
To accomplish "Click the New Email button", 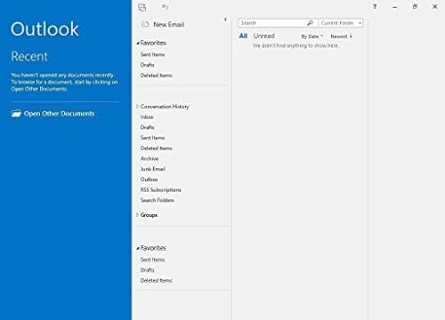I will [163, 24].
